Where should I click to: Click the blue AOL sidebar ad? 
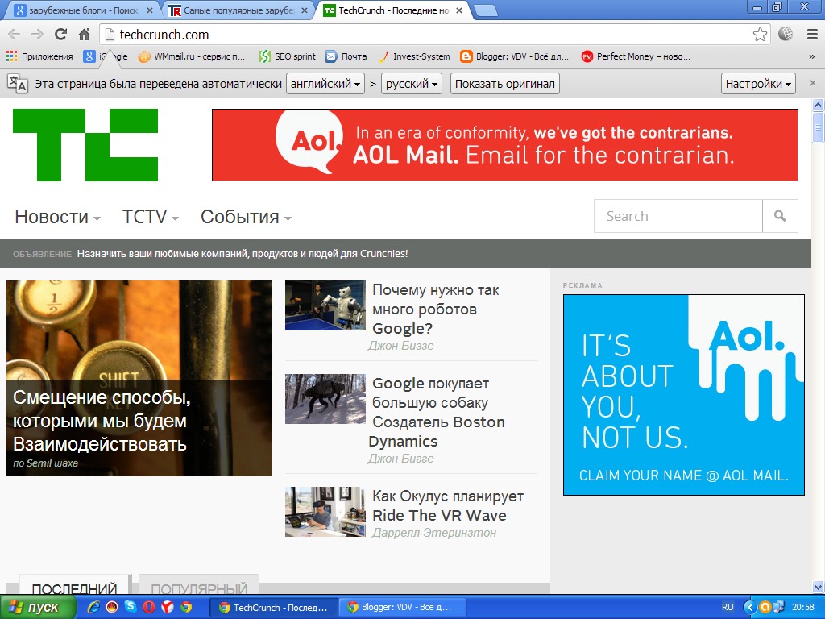click(x=683, y=395)
